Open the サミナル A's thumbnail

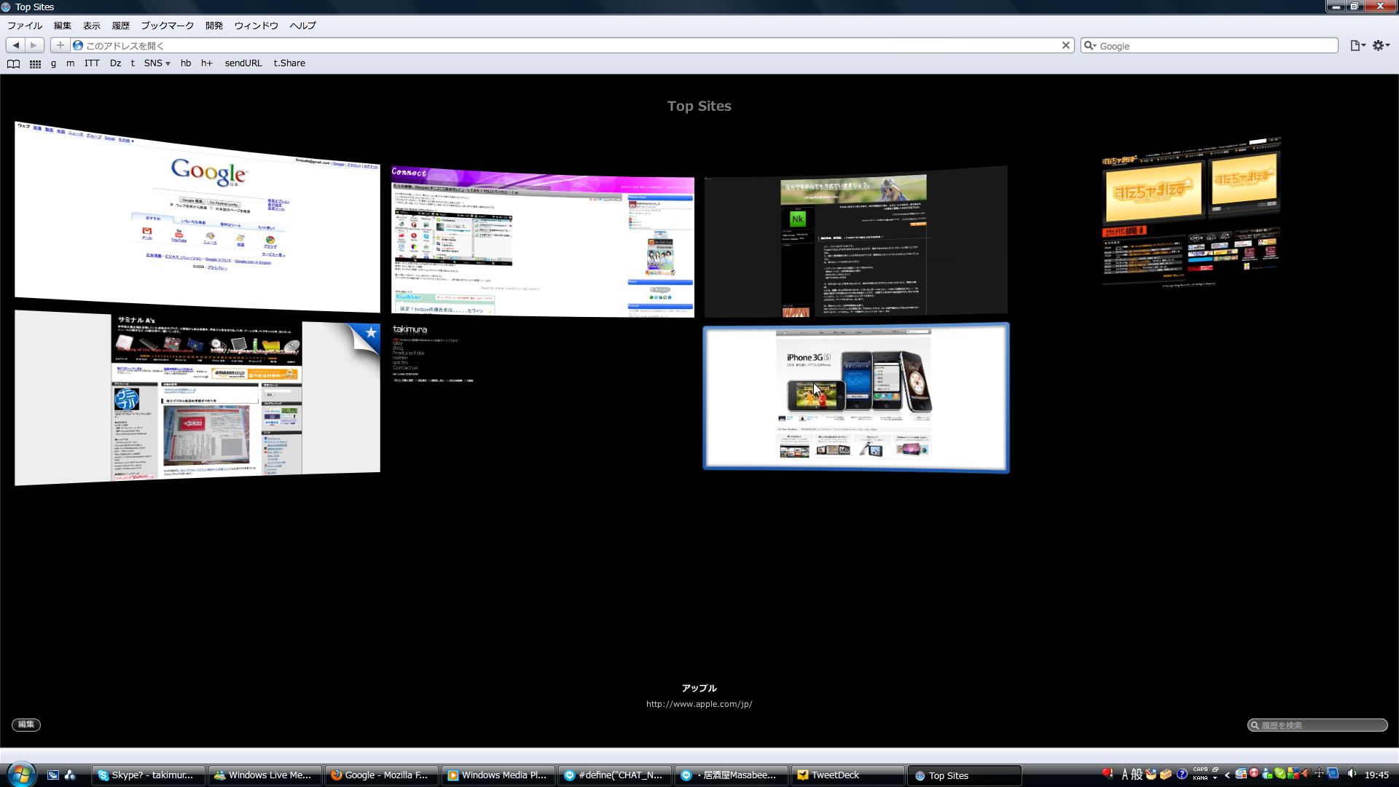click(197, 398)
